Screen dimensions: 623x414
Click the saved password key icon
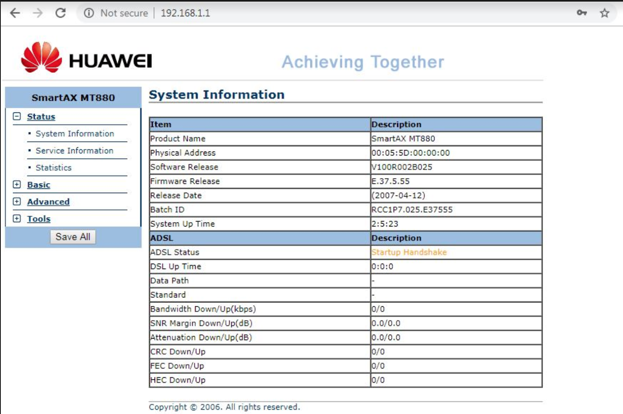(582, 13)
